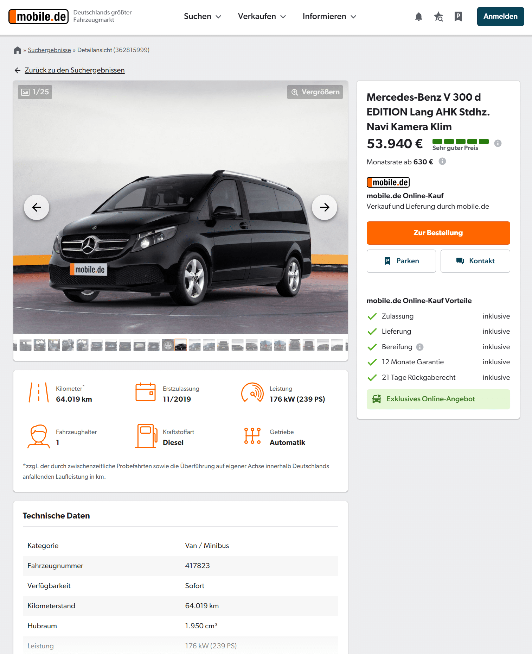
Task: Click the five-bar price rating indicator
Action: click(x=460, y=142)
